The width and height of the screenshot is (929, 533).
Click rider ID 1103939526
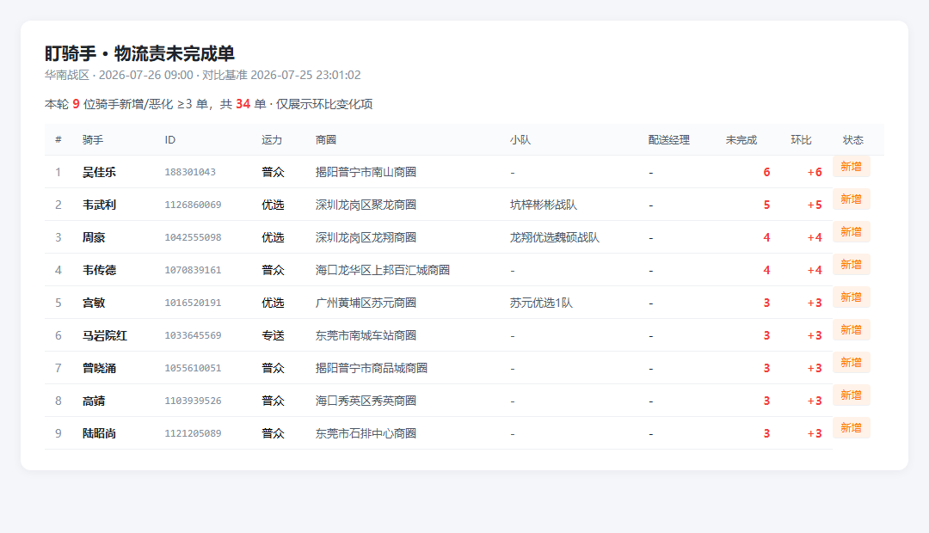[x=194, y=401]
